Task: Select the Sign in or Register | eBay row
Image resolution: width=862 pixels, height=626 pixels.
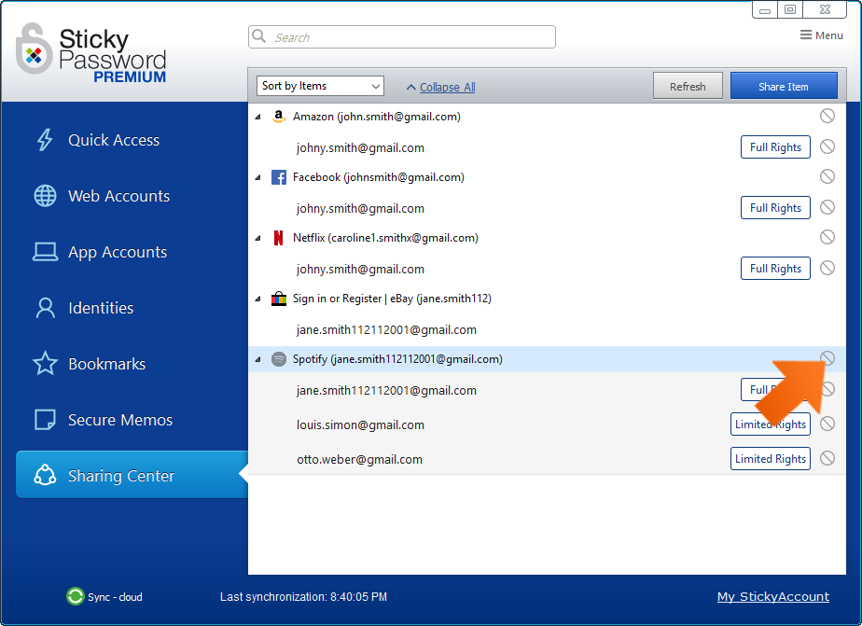Action: 547,299
